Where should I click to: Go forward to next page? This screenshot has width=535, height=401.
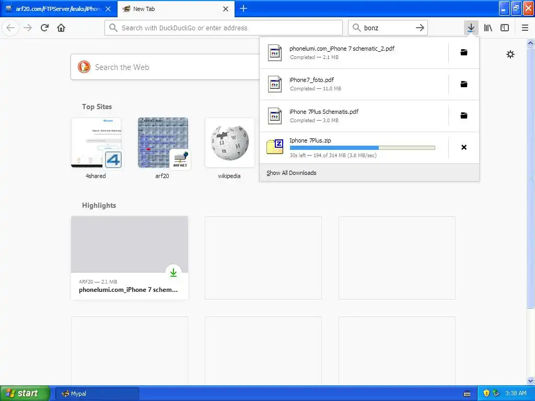click(x=28, y=28)
